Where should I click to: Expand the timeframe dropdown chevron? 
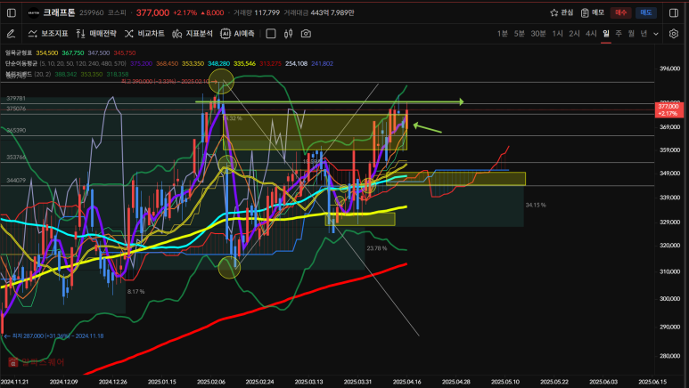coord(656,34)
